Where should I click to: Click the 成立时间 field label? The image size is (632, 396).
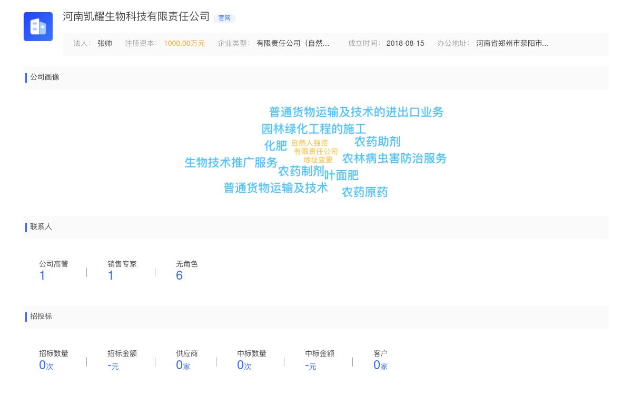point(364,44)
